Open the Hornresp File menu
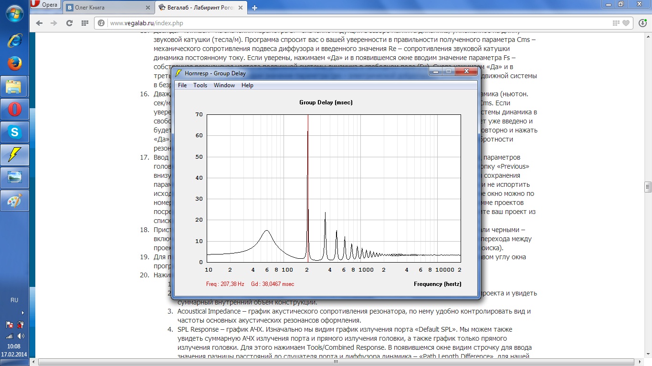This screenshot has width=652, height=366. click(x=182, y=85)
